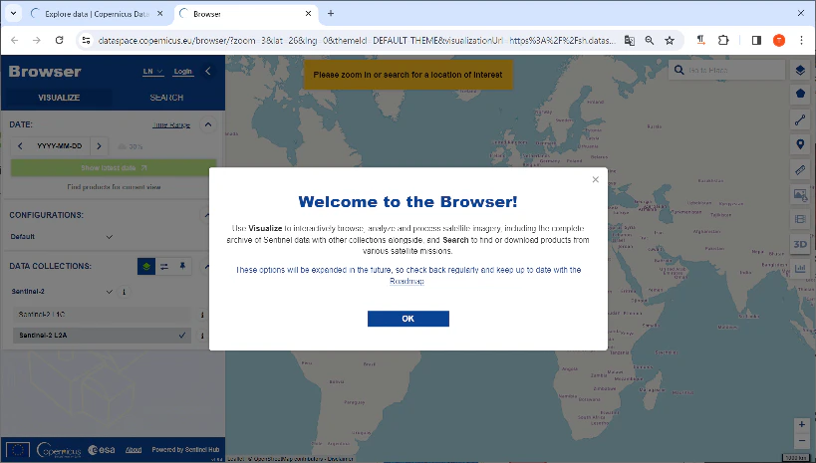The image size is (816, 463).
Task: Collapse the DATA COLLECTIONS section
Action: click(207, 267)
